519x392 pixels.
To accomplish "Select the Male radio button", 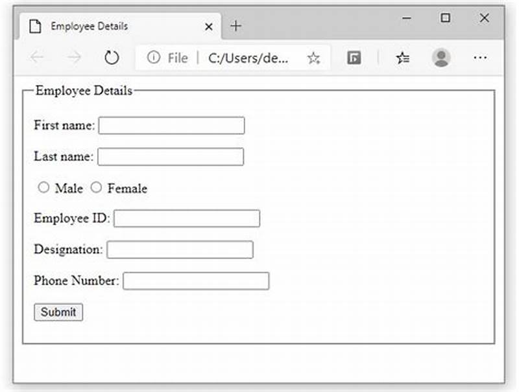I will coord(44,187).
